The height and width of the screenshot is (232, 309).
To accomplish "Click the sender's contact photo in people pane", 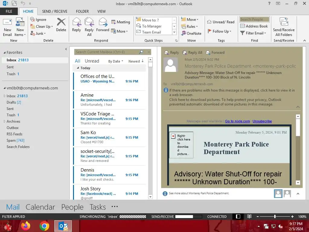I will [x=278, y=194].
